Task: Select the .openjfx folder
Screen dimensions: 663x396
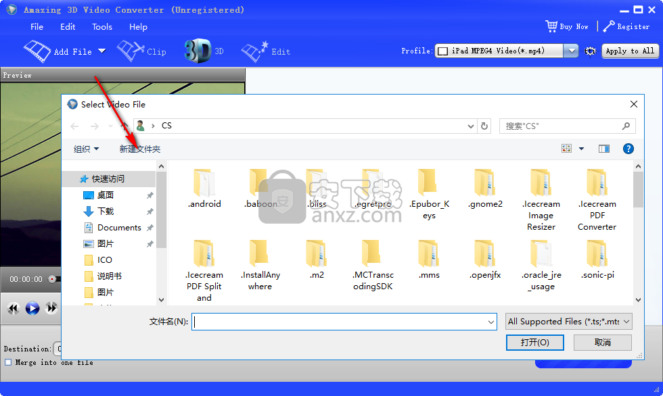Action: 485,259
